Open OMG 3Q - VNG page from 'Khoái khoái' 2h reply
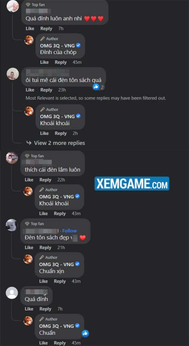Viewport: 189px width, 346px height. coord(57,116)
